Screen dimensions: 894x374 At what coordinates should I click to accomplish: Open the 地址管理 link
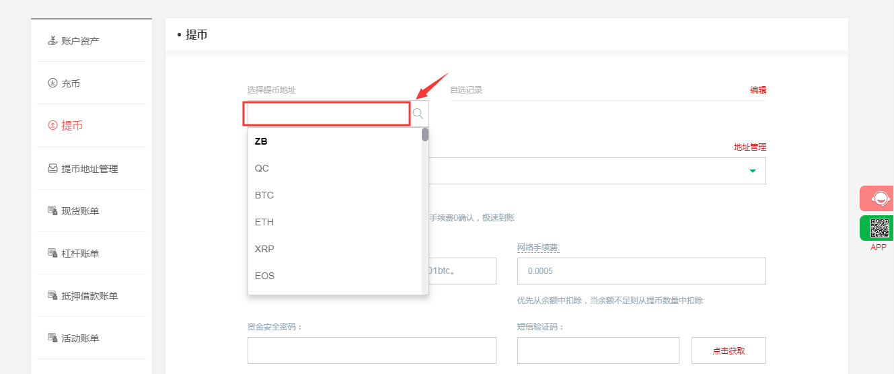(x=749, y=147)
